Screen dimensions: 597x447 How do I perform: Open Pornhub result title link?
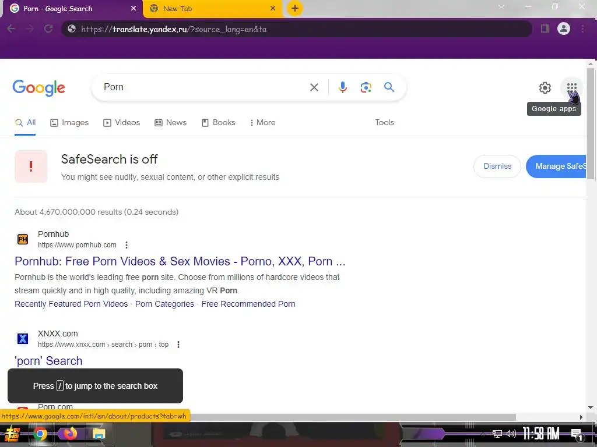pos(180,261)
